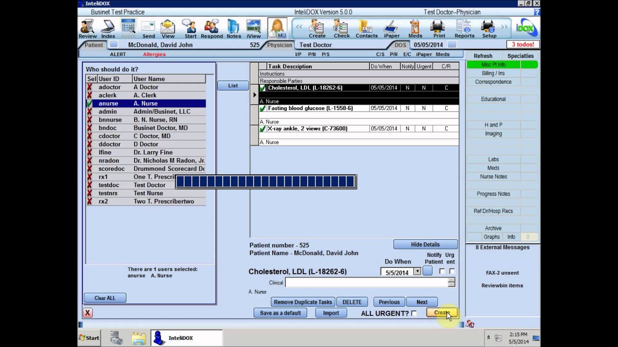Toggle selection for aclerk user
The image size is (618, 347).
pos(89,95)
